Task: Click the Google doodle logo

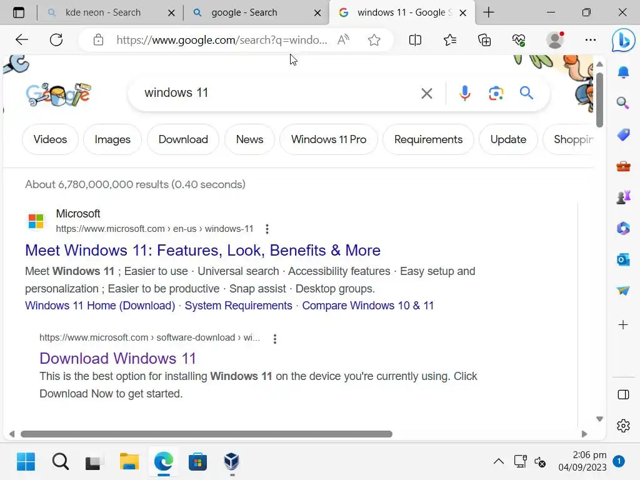Action: pyautogui.click(x=58, y=94)
